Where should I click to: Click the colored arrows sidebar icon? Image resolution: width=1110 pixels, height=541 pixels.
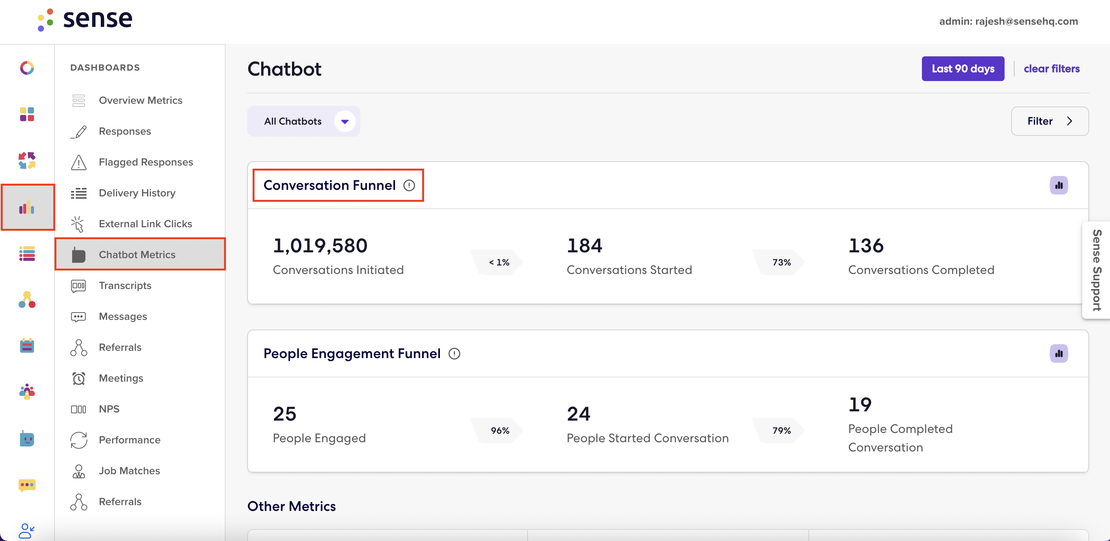[x=27, y=161]
